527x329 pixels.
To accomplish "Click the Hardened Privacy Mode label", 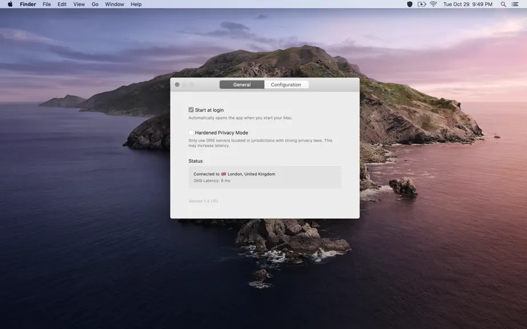I will 221,133.
